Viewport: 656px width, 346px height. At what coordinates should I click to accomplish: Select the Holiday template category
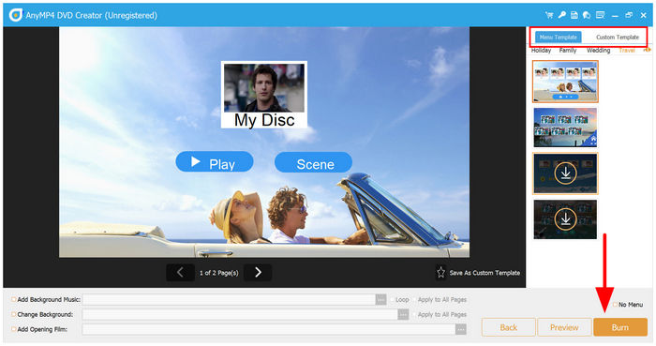pyautogui.click(x=541, y=51)
